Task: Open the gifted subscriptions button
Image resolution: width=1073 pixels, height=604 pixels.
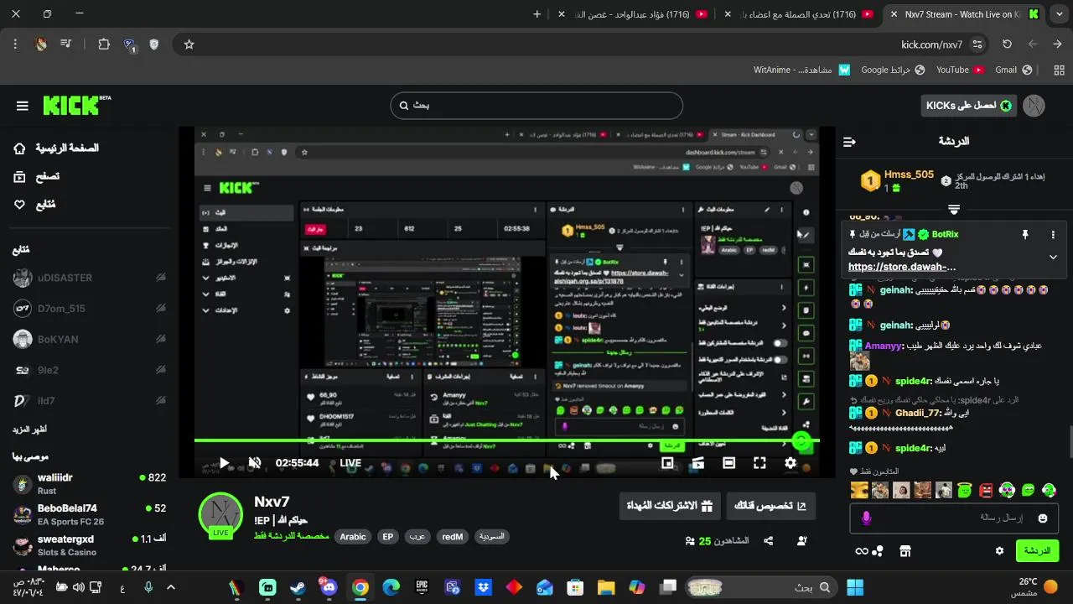Action: 670,506
